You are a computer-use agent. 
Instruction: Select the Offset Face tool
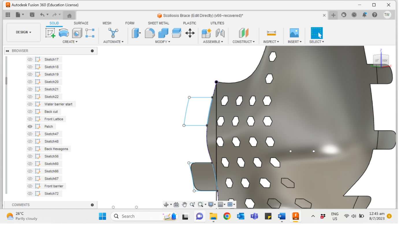tap(177, 33)
